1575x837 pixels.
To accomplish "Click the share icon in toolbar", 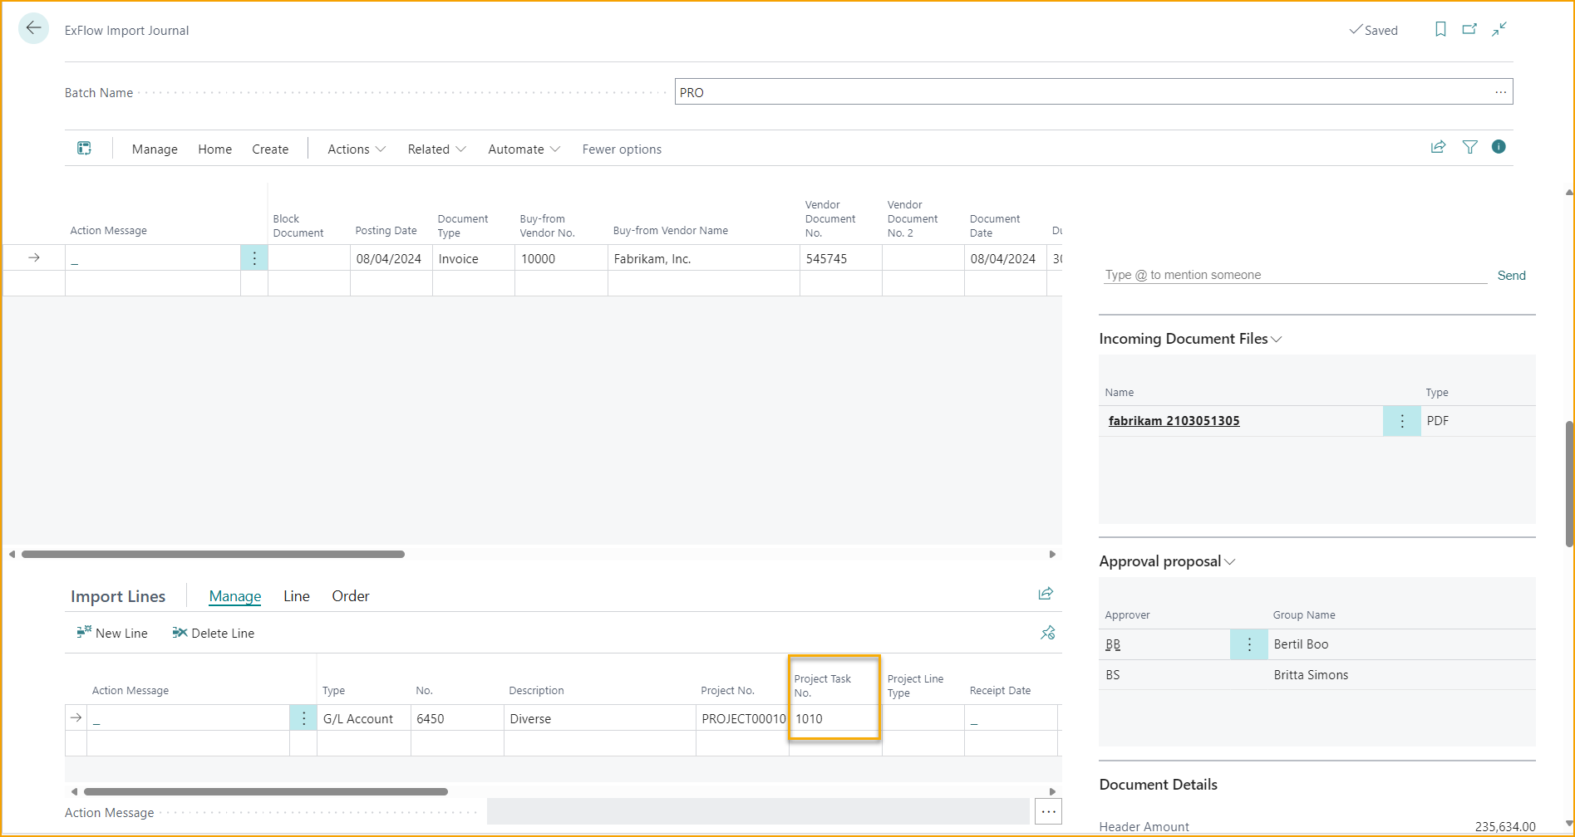I will point(1438,148).
